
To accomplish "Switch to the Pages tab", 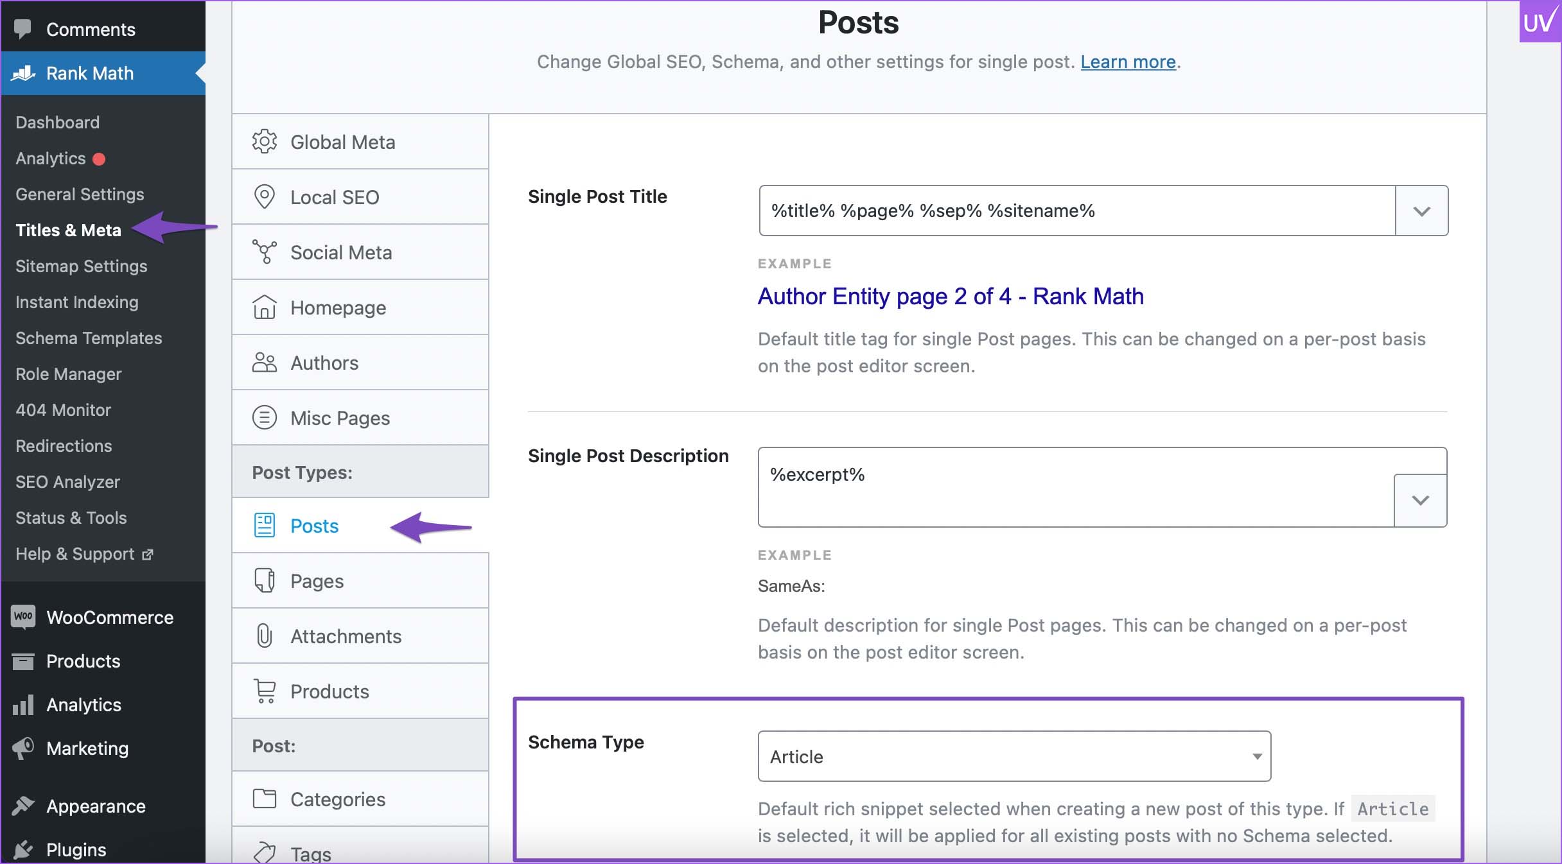I will click(360, 581).
